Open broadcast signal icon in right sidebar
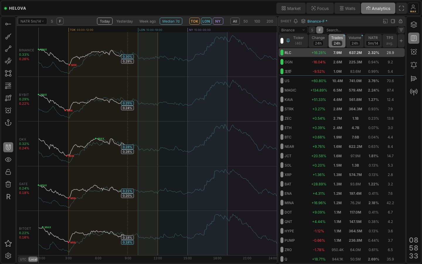Viewport: 422px width, 264px height. [x=414, y=92]
